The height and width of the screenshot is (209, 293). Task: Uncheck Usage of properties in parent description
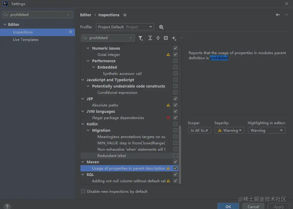[175, 168]
